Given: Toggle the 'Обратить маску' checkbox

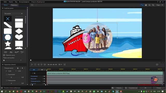Looking at the screenshot, I should tap(4, 55).
